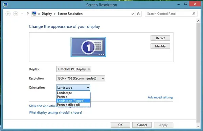The height and width of the screenshot is (131, 203).
Task: Click the double chevron before Display
Action: pos(39,14)
